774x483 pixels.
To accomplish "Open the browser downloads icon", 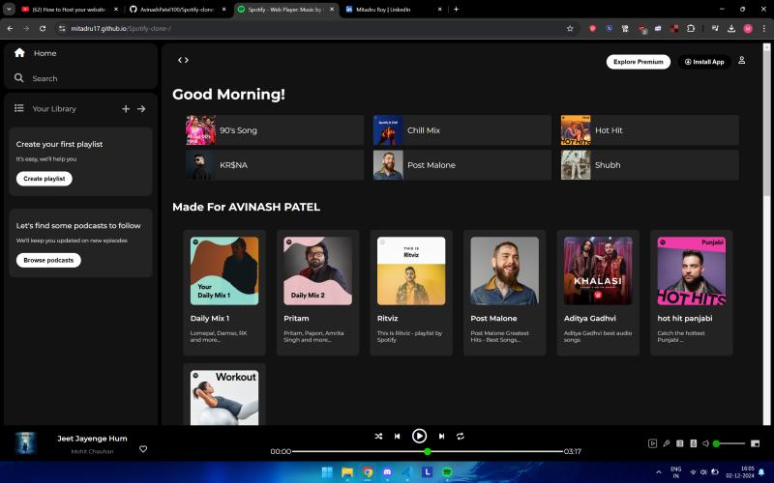I will pos(731,29).
